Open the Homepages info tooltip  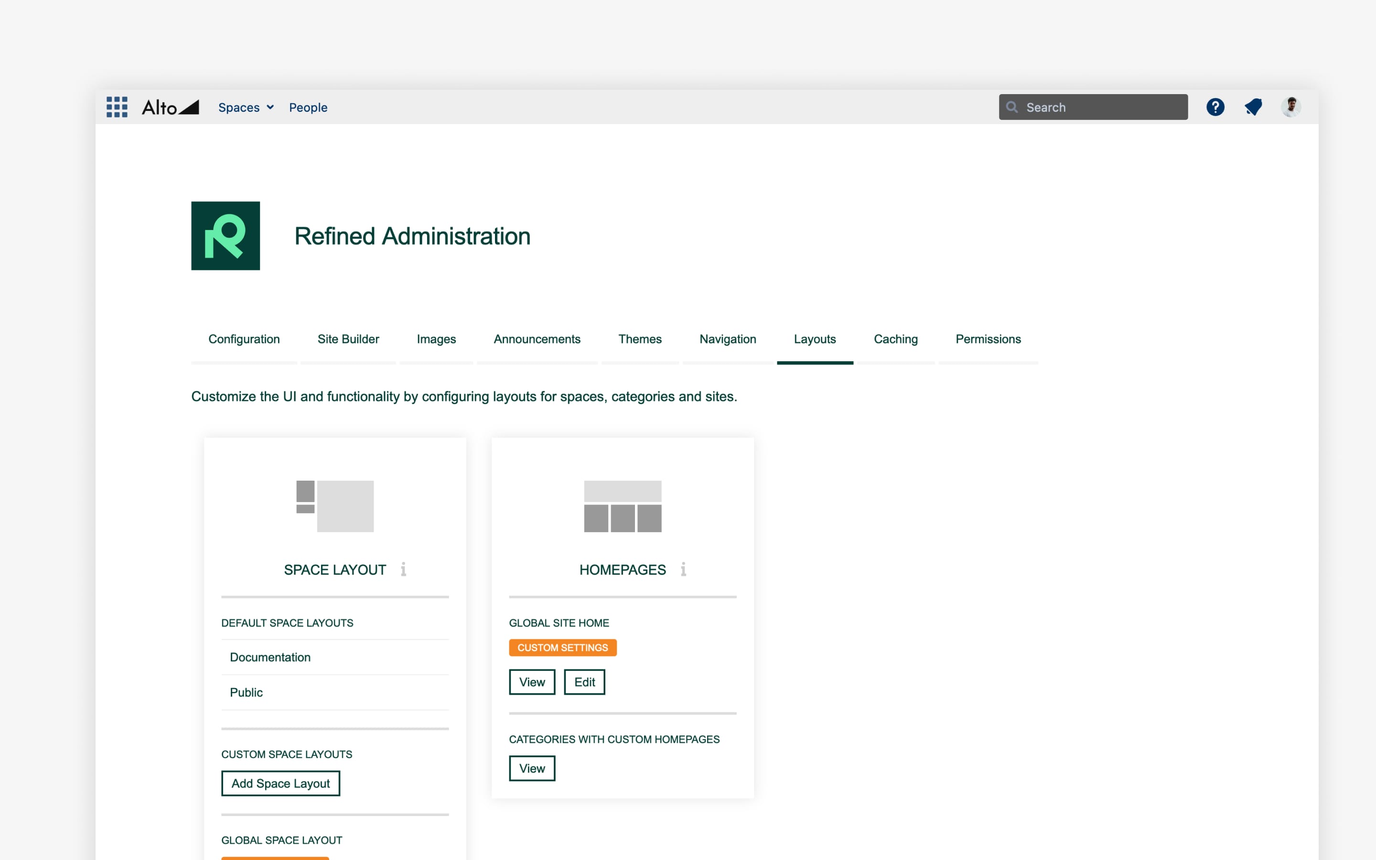[683, 569]
